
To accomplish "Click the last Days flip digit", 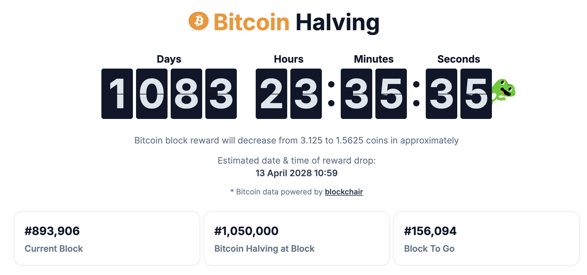I will (221, 94).
